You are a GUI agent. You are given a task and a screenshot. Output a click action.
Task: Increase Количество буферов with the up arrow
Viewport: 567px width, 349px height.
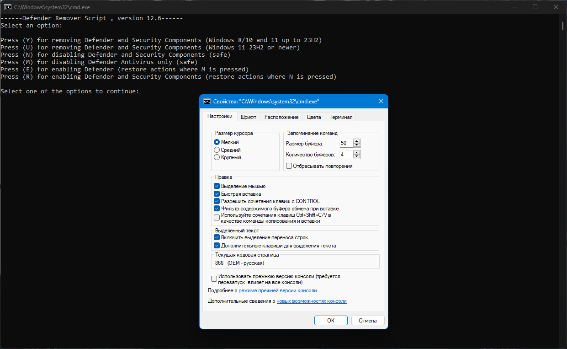click(357, 152)
